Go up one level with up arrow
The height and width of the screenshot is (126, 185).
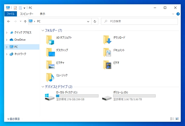[x=25, y=22]
